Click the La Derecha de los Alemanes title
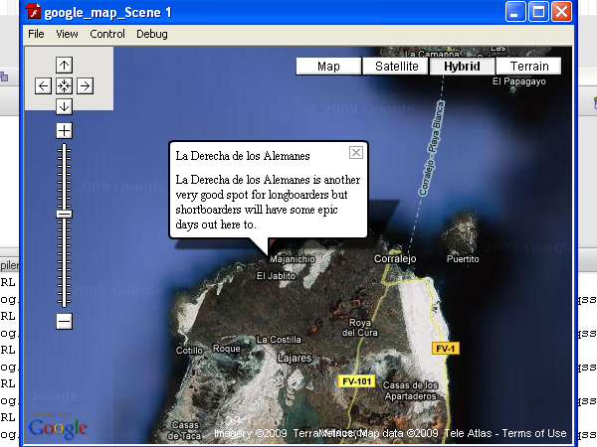 tap(243, 156)
